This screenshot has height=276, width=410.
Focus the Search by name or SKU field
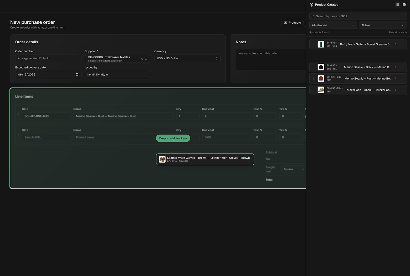tap(358, 16)
